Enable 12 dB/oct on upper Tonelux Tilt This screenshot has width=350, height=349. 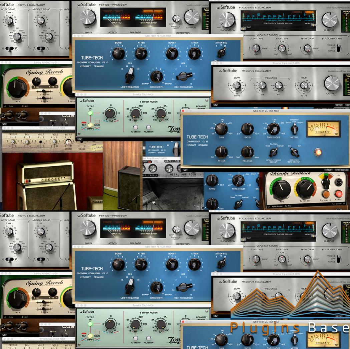click(x=135, y=127)
